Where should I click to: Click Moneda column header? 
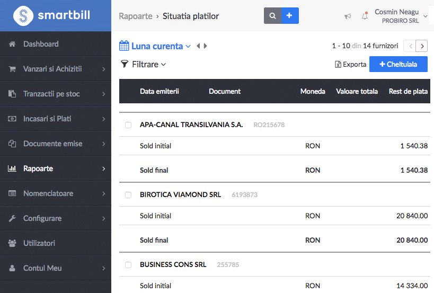(313, 91)
